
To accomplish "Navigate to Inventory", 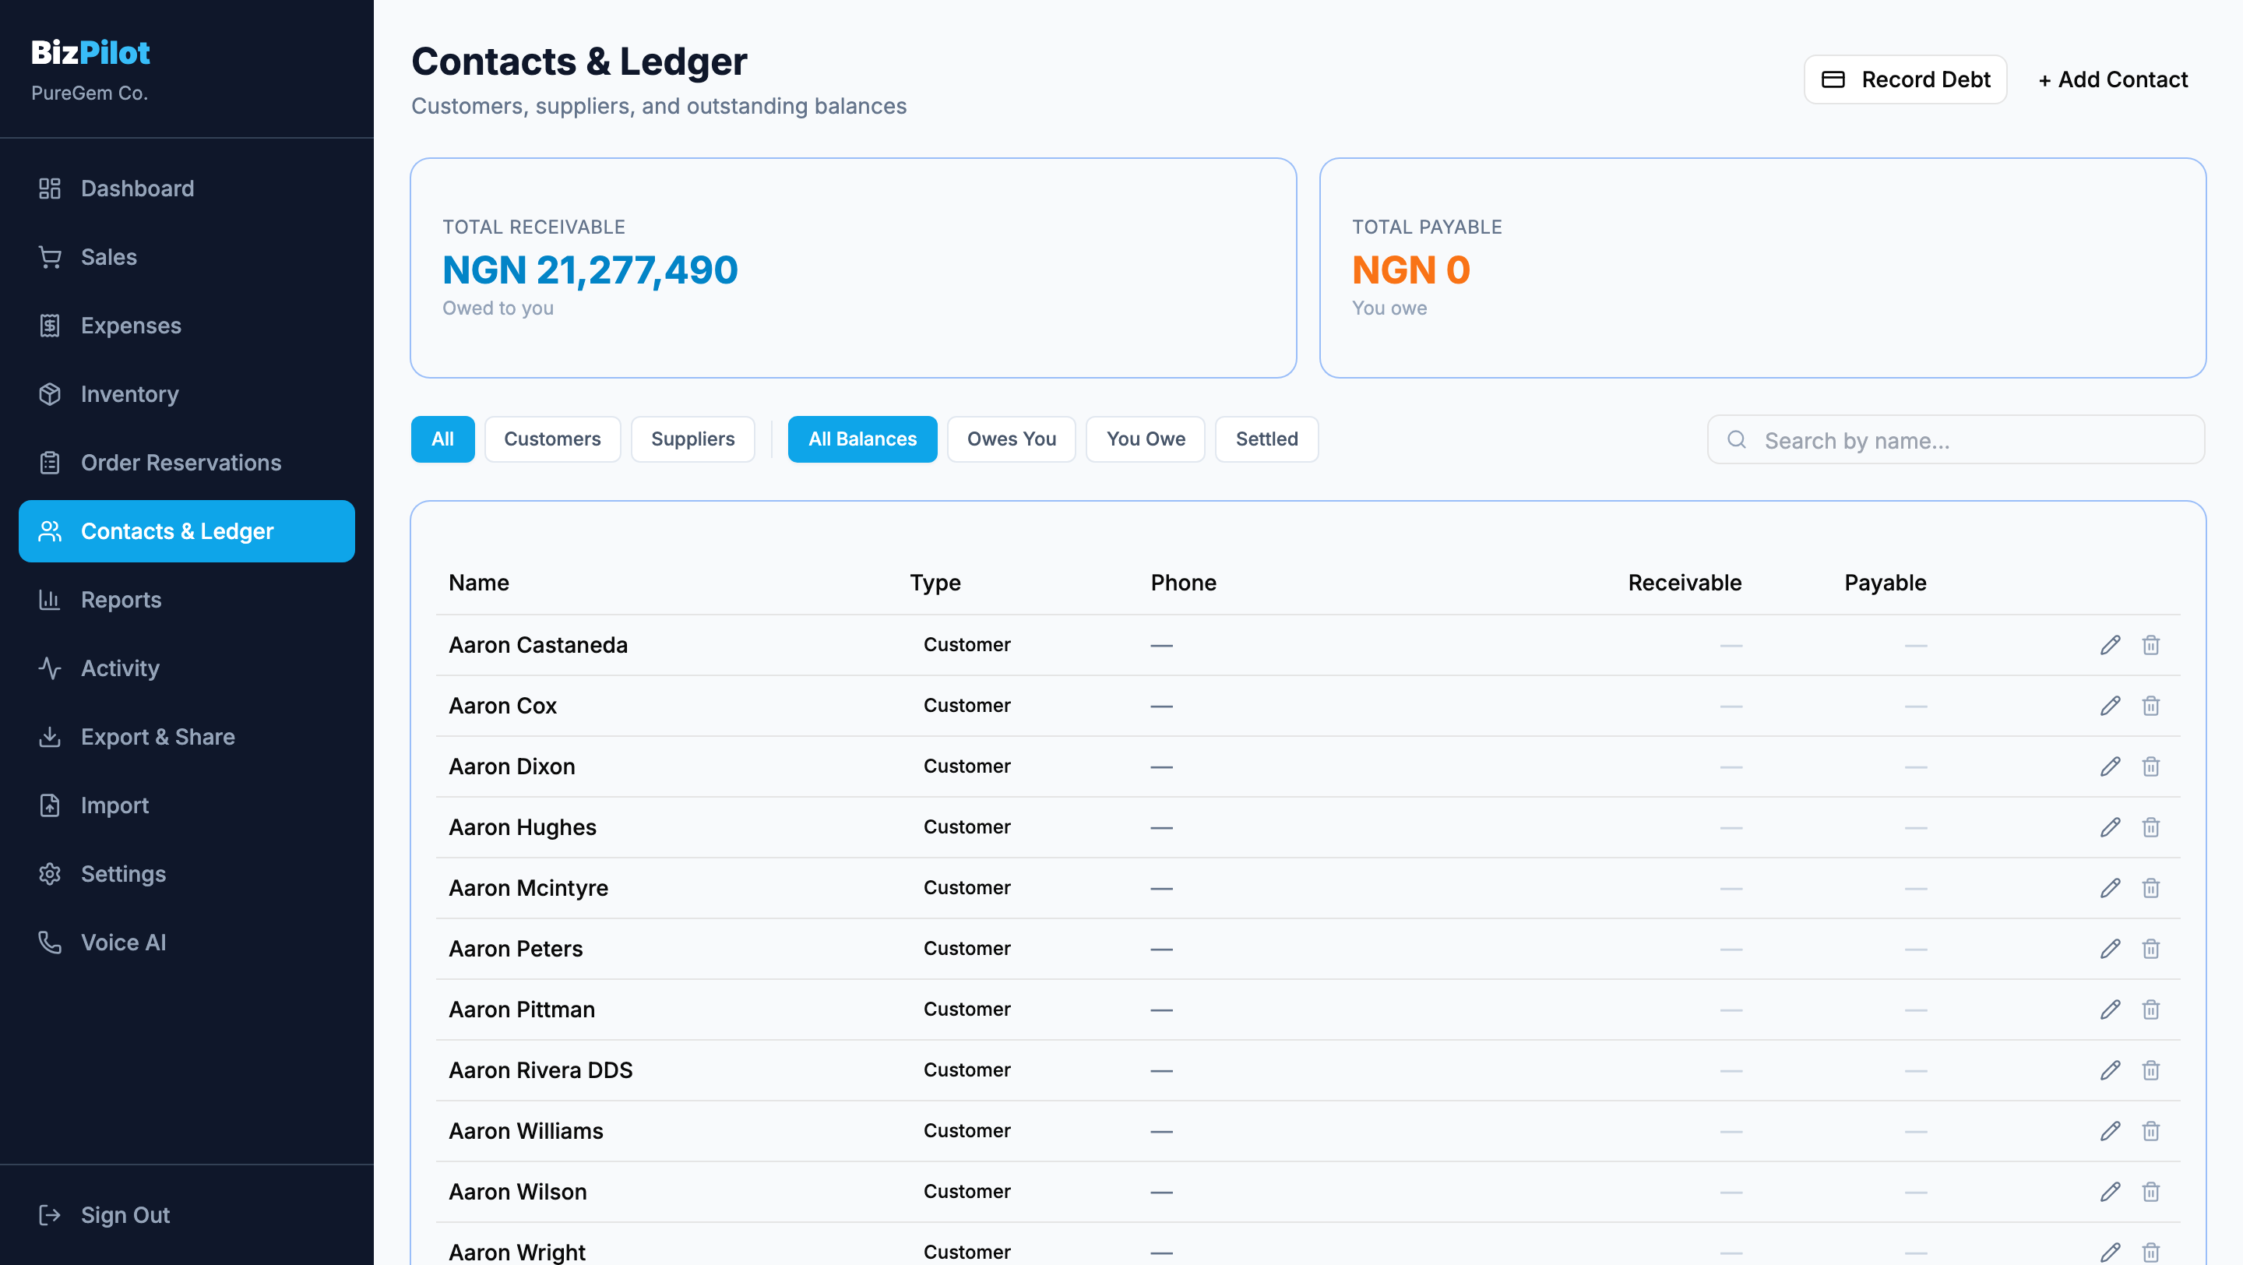I will pos(186,394).
